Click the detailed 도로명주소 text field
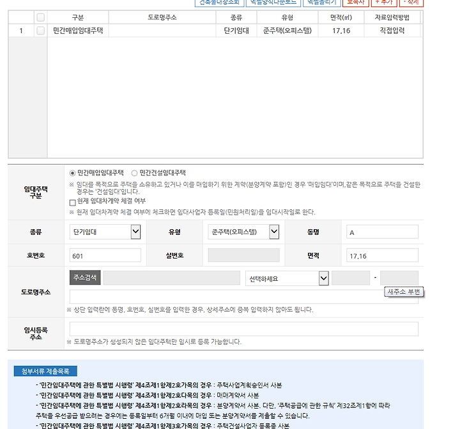Image resolution: width=460 pixels, height=429 pixels. pos(243,297)
